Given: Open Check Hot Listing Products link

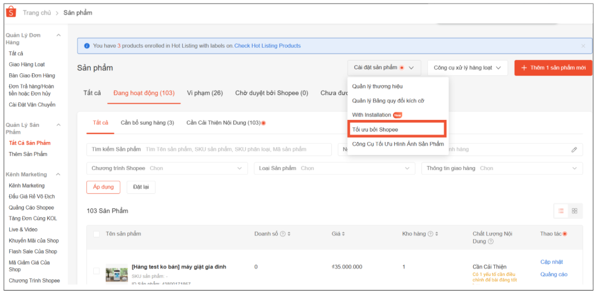Looking at the screenshot, I should click(267, 46).
